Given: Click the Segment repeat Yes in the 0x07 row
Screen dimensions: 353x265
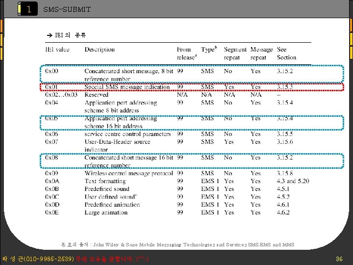Looking at the screenshot, I should (x=229, y=142).
